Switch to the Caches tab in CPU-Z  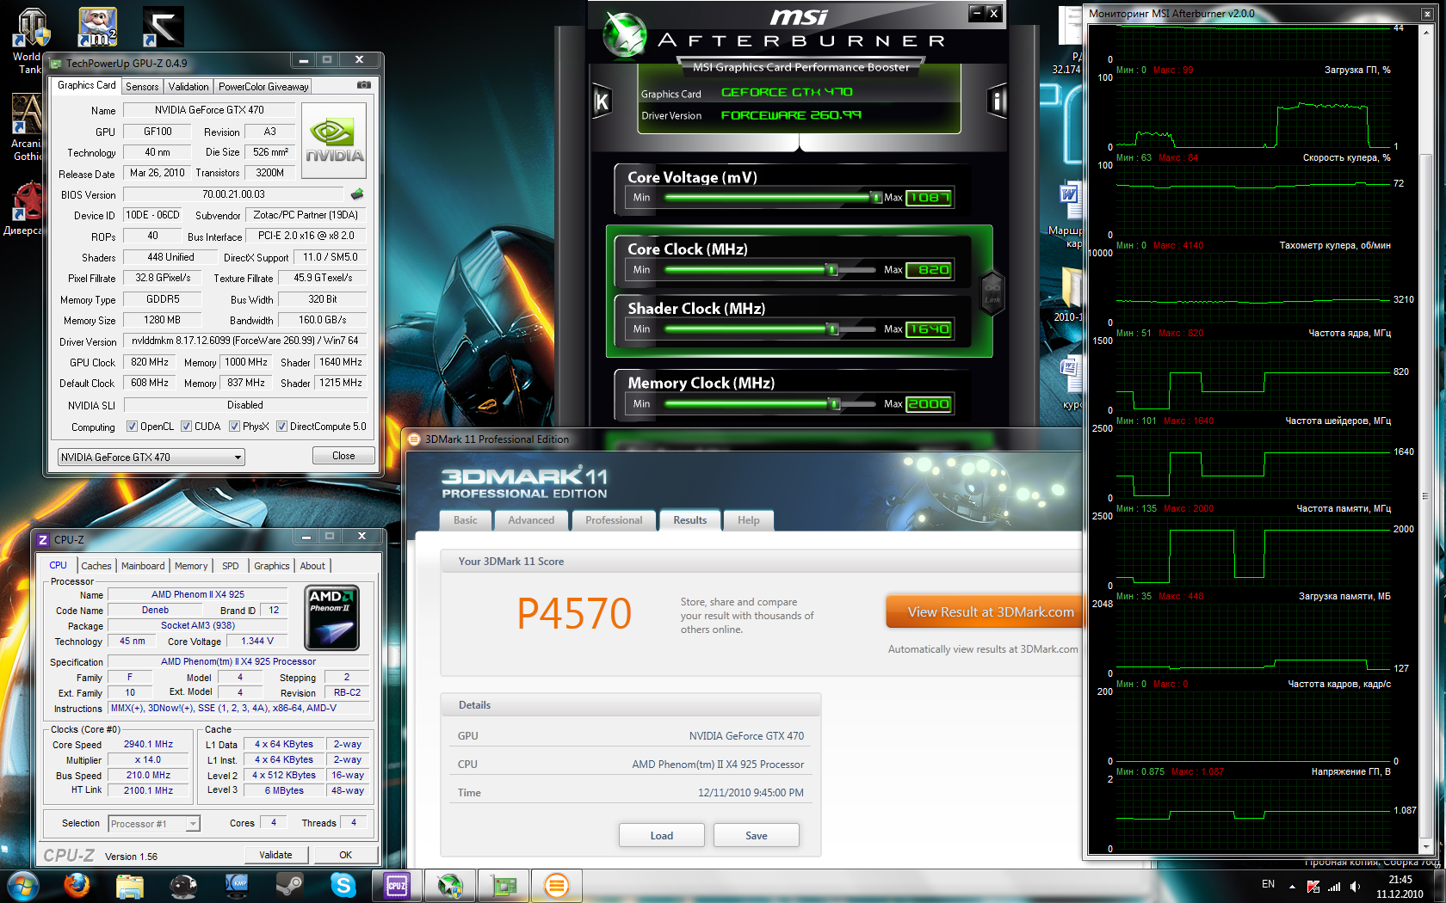click(x=96, y=566)
